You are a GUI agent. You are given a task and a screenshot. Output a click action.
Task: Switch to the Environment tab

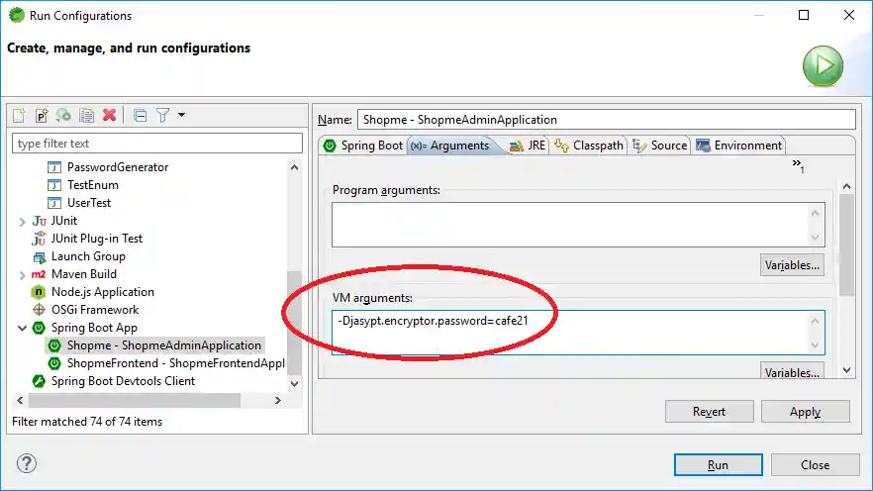738,146
